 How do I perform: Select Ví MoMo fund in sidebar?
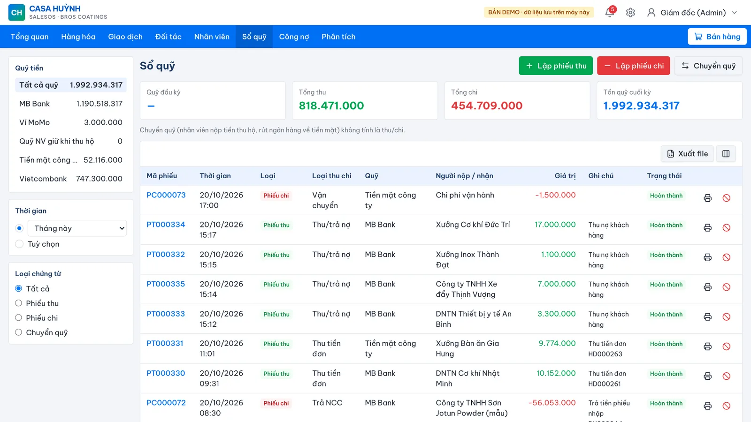[71, 122]
